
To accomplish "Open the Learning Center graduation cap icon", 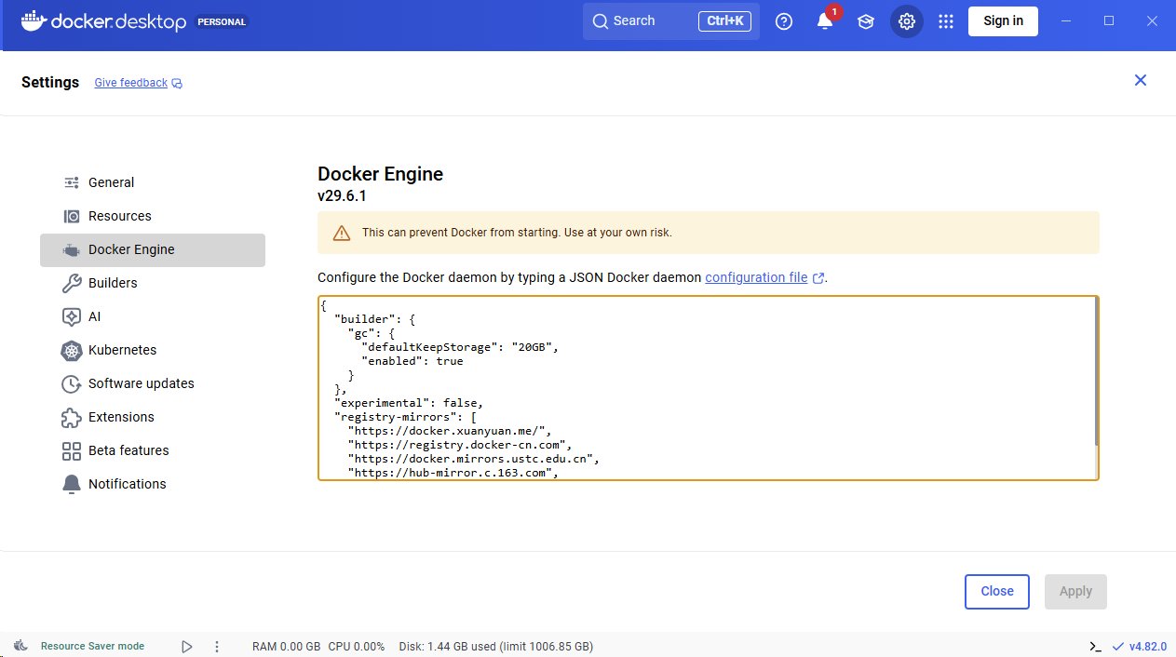I will tap(866, 21).
